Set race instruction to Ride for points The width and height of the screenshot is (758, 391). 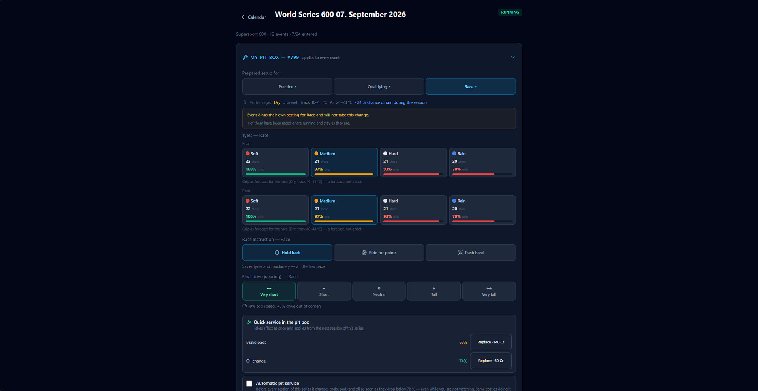379,253
